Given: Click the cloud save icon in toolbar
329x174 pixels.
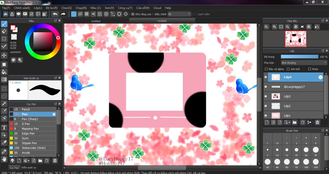Looking at the screenshot, I should click(5, 14).
